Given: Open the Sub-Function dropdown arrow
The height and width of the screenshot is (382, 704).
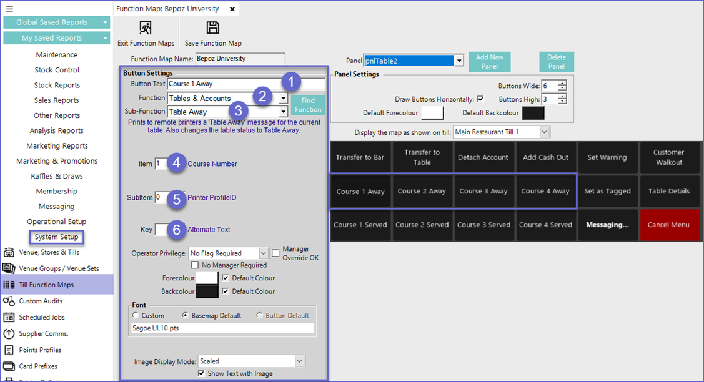Looking at the screenshot, I should click(283, 112).
